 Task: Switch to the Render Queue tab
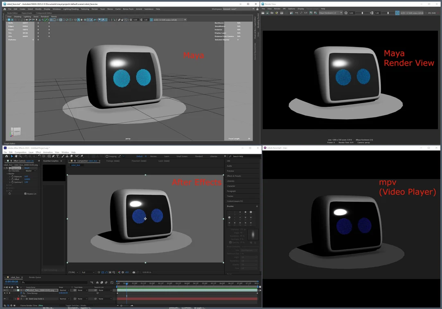point(35,278)
